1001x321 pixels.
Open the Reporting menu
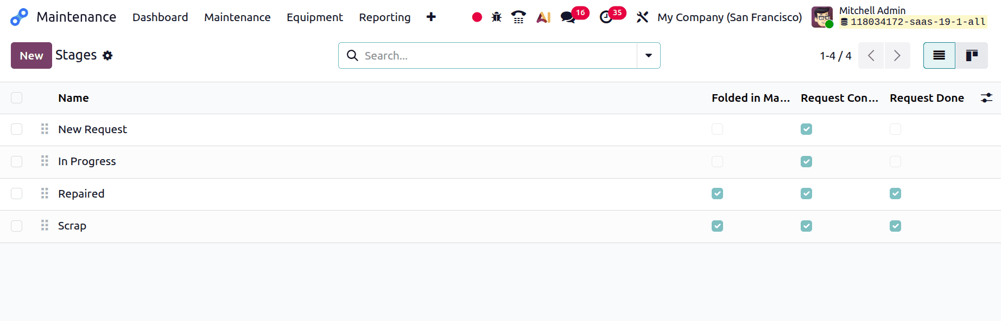(x=385, y=17)
